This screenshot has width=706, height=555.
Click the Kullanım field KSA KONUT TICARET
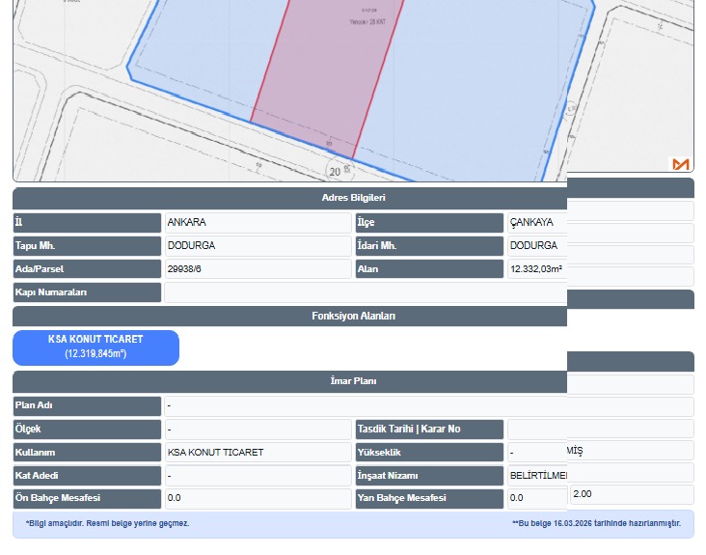pyautogui.click(x=258, y=453)
